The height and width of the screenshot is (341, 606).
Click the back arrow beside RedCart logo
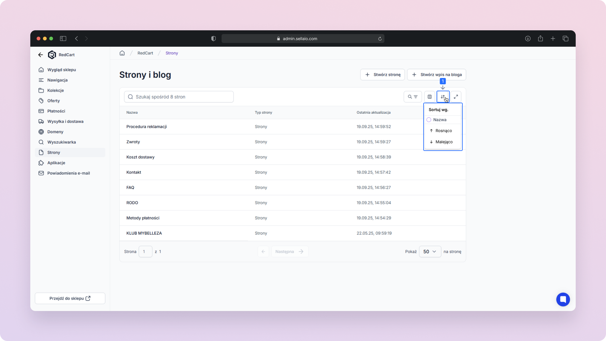click(40, 55)
